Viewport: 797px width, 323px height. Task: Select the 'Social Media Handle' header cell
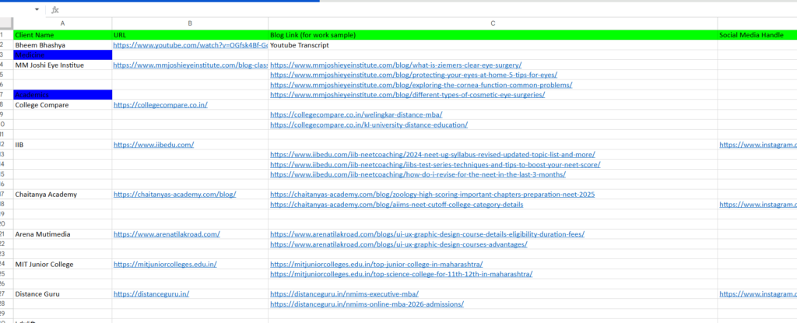[757, 35]
